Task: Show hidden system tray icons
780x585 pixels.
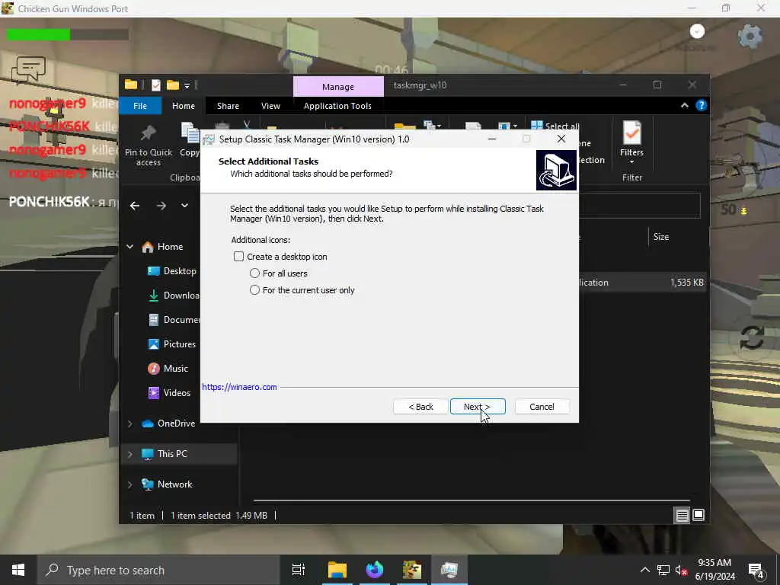Action: point(644,570)
